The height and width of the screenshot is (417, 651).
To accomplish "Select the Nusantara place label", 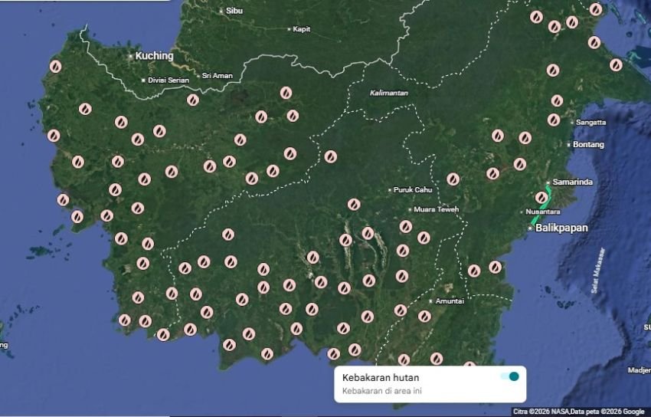I will (543, 212).
